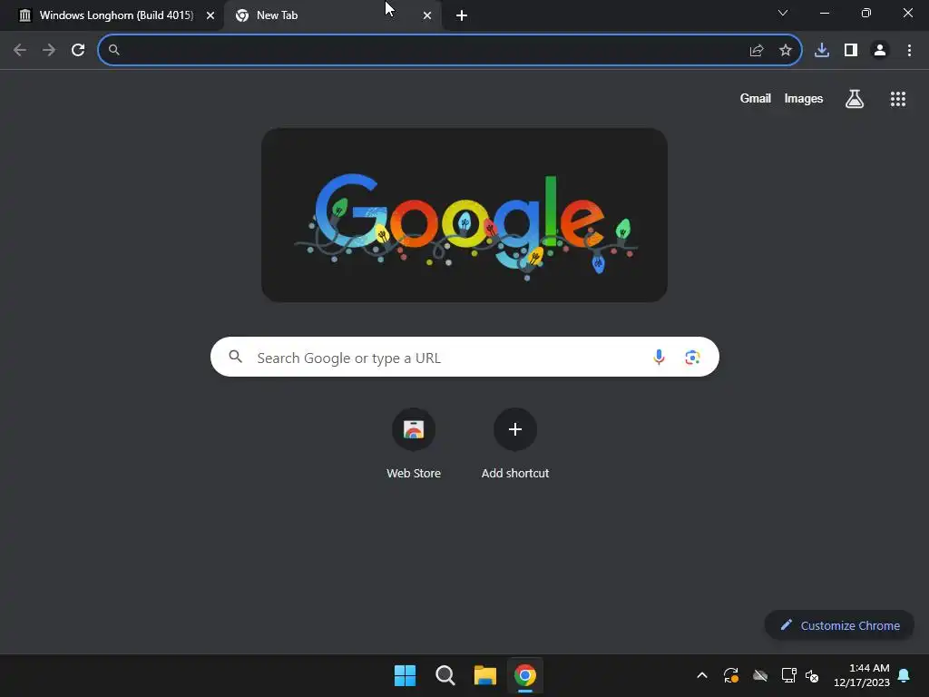The height and width of the screenshot is (697, 929).
Task: Open the Images link
Action: (x=804, y=98)
